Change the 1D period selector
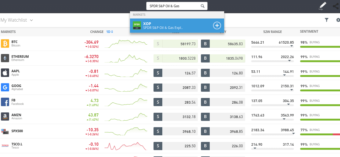Screen dimensions: 340x157 pos(110,32)
